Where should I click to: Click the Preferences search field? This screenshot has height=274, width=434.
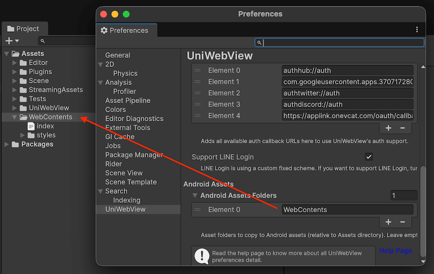[342, 42]
